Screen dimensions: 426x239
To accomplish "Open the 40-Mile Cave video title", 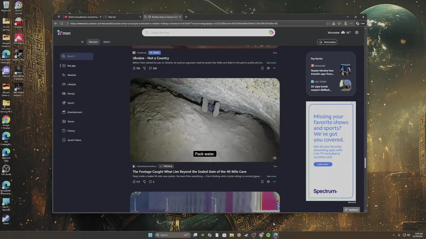I will tap(189, 172).
